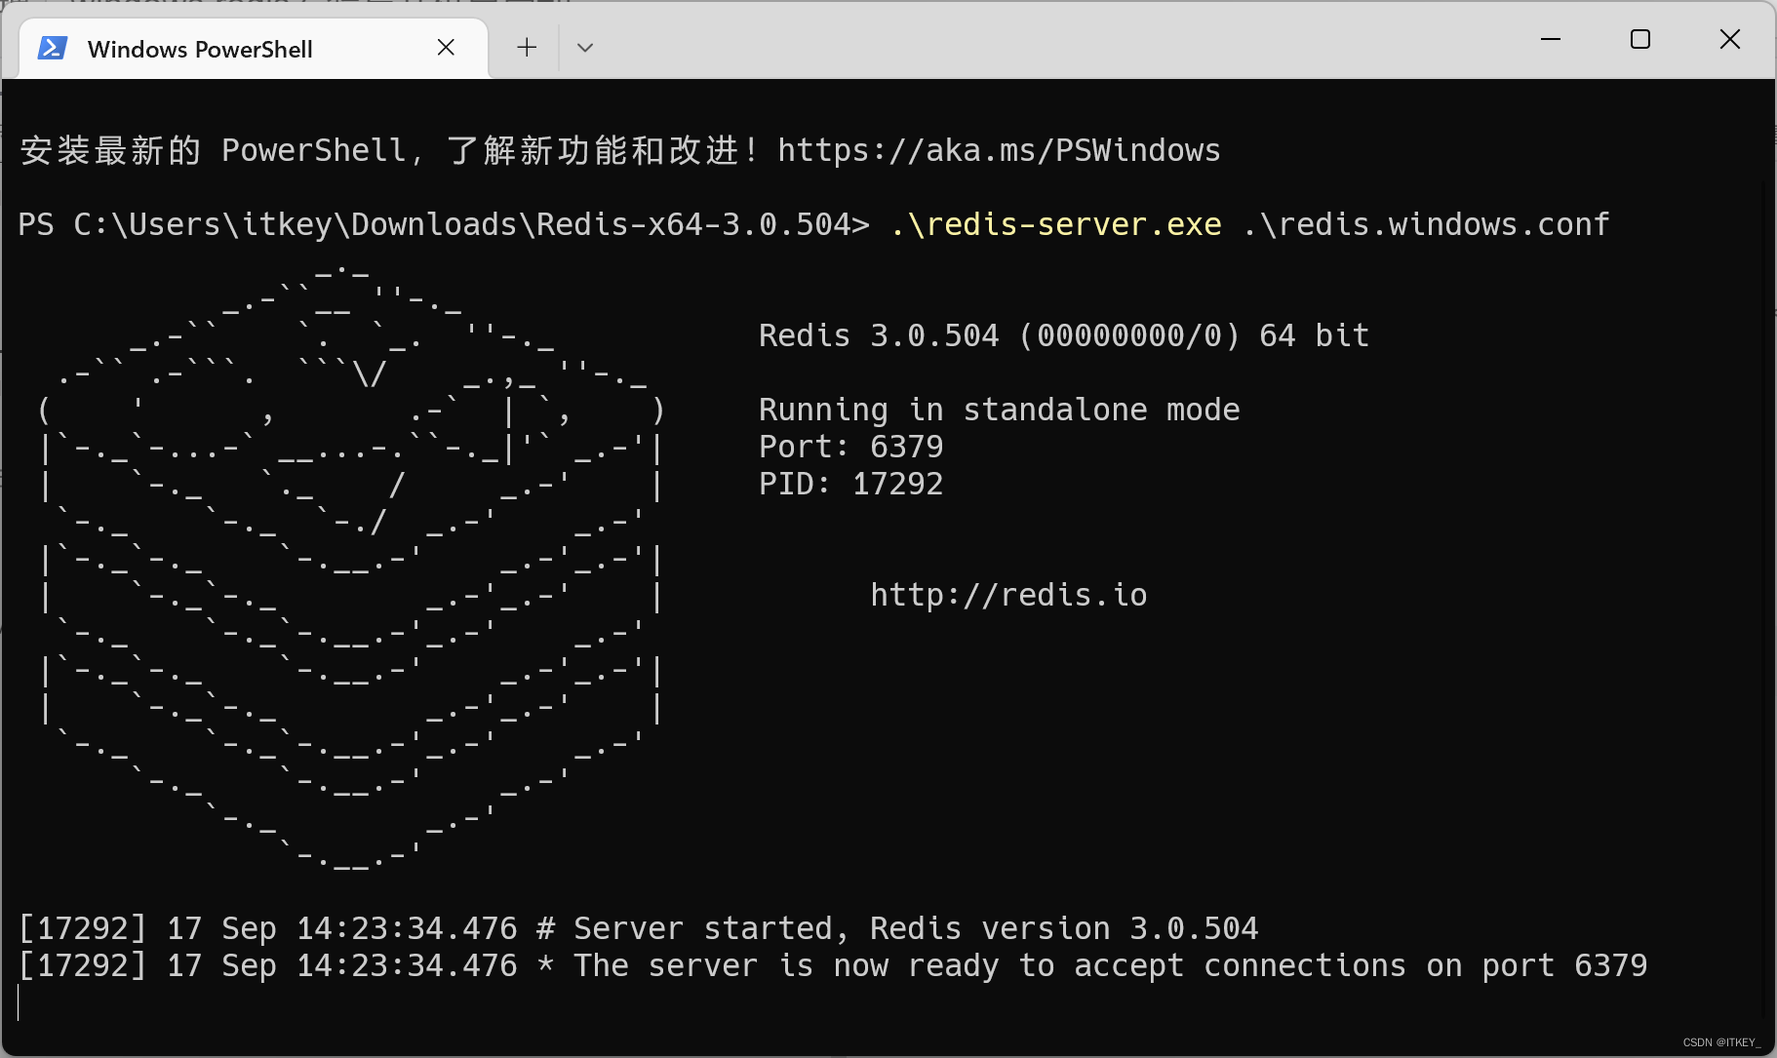Click the PS prompt path text
This screenshot has height=1058, width=1777.
[x=444, y=224]
